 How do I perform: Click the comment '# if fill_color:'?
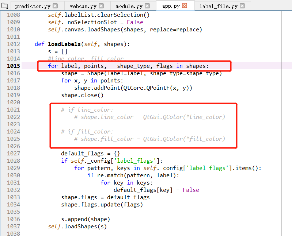point(87,132)
